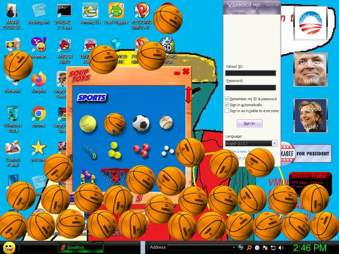Screen dimensions: 339x254
Task: Open the Help menu in Yahoo Messenger
Action: point(252,11)
